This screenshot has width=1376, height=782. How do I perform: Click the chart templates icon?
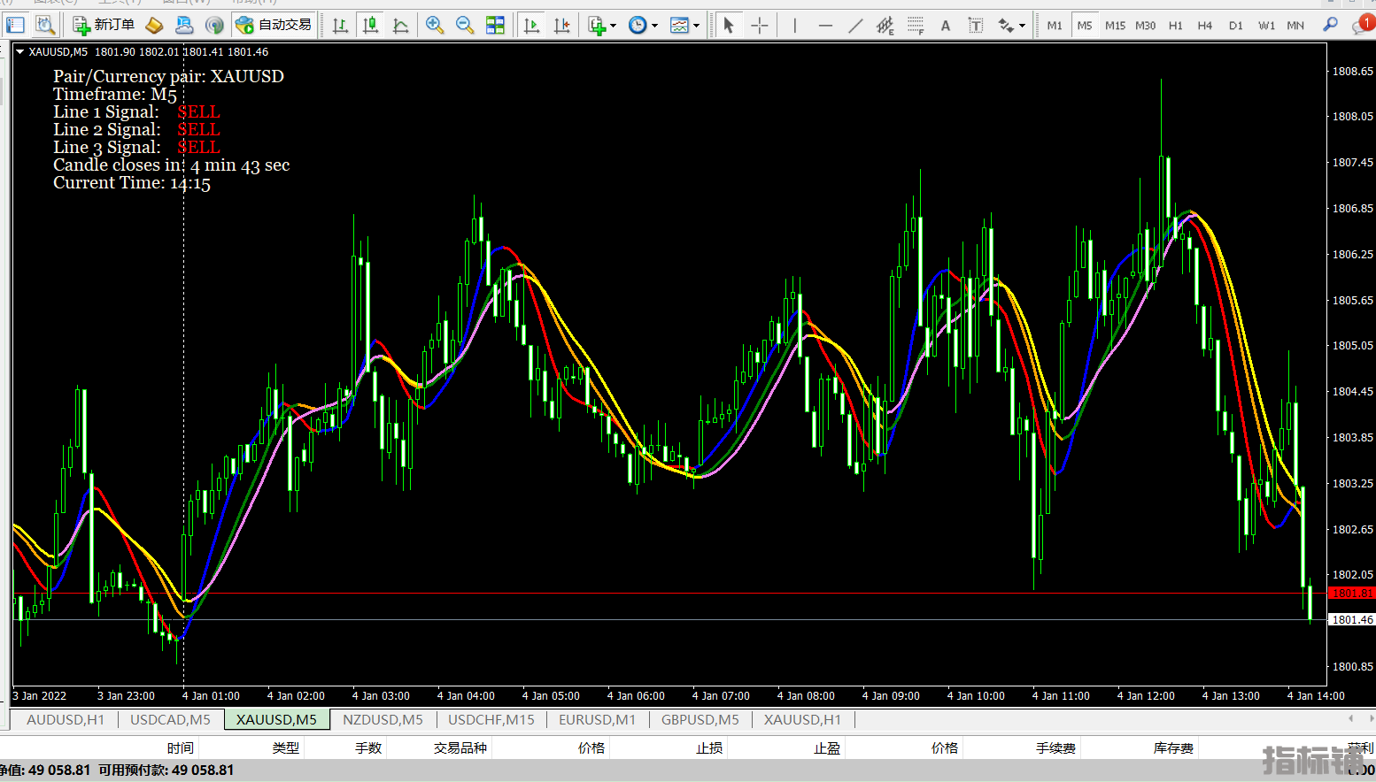(679, 25)
